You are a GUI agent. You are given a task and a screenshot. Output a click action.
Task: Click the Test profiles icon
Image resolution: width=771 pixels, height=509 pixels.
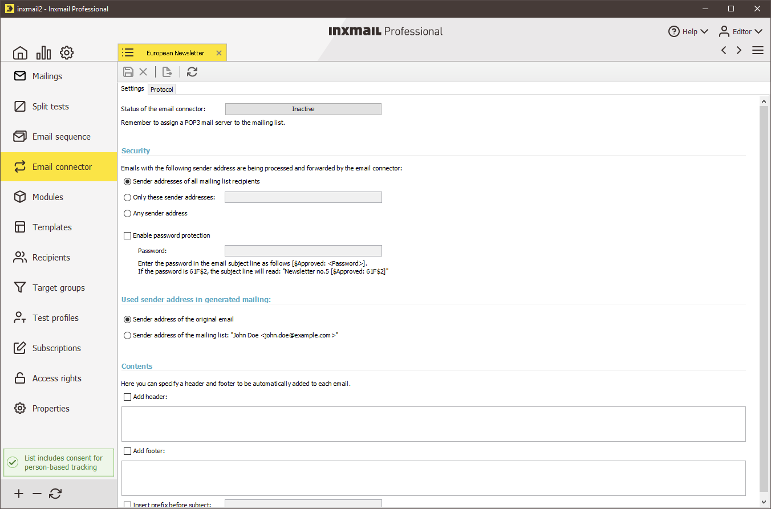click(20, 317)
